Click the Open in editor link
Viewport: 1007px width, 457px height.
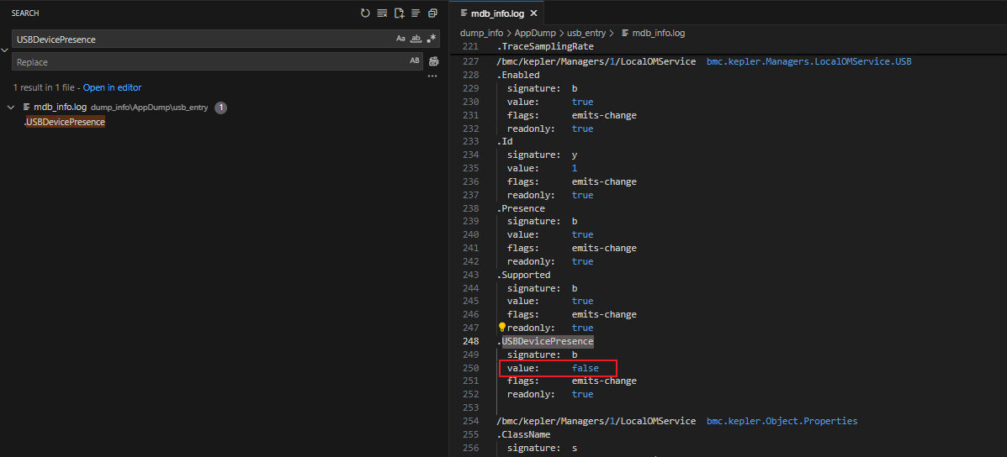[112, 87]
